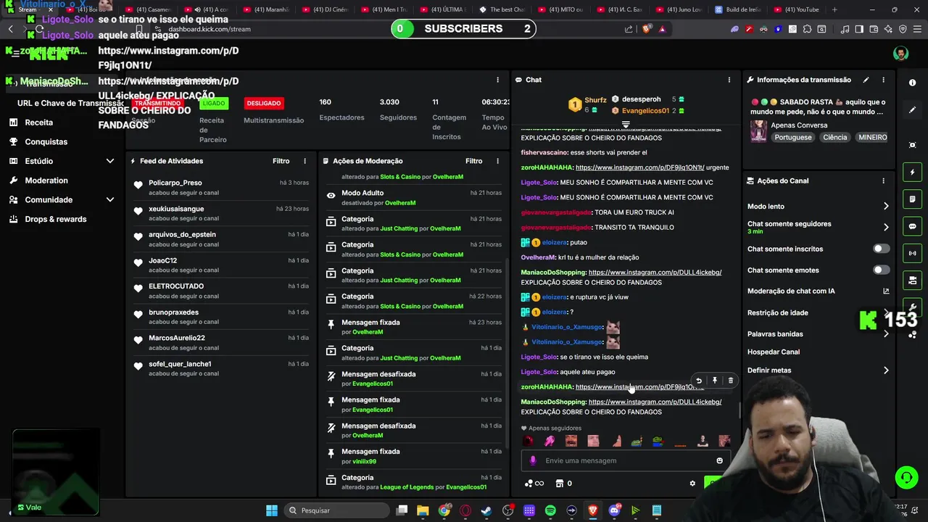Select the broadcast signal icon in the right sidebar

[912, 253]
